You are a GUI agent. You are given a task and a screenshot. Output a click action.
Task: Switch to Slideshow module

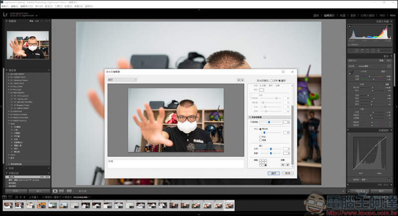coord(368,15)
